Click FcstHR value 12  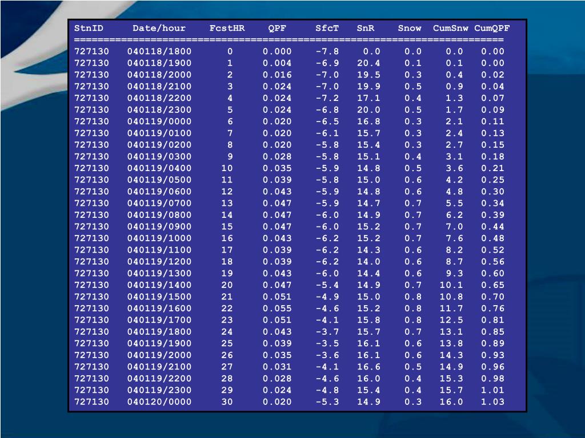(227, 192)
